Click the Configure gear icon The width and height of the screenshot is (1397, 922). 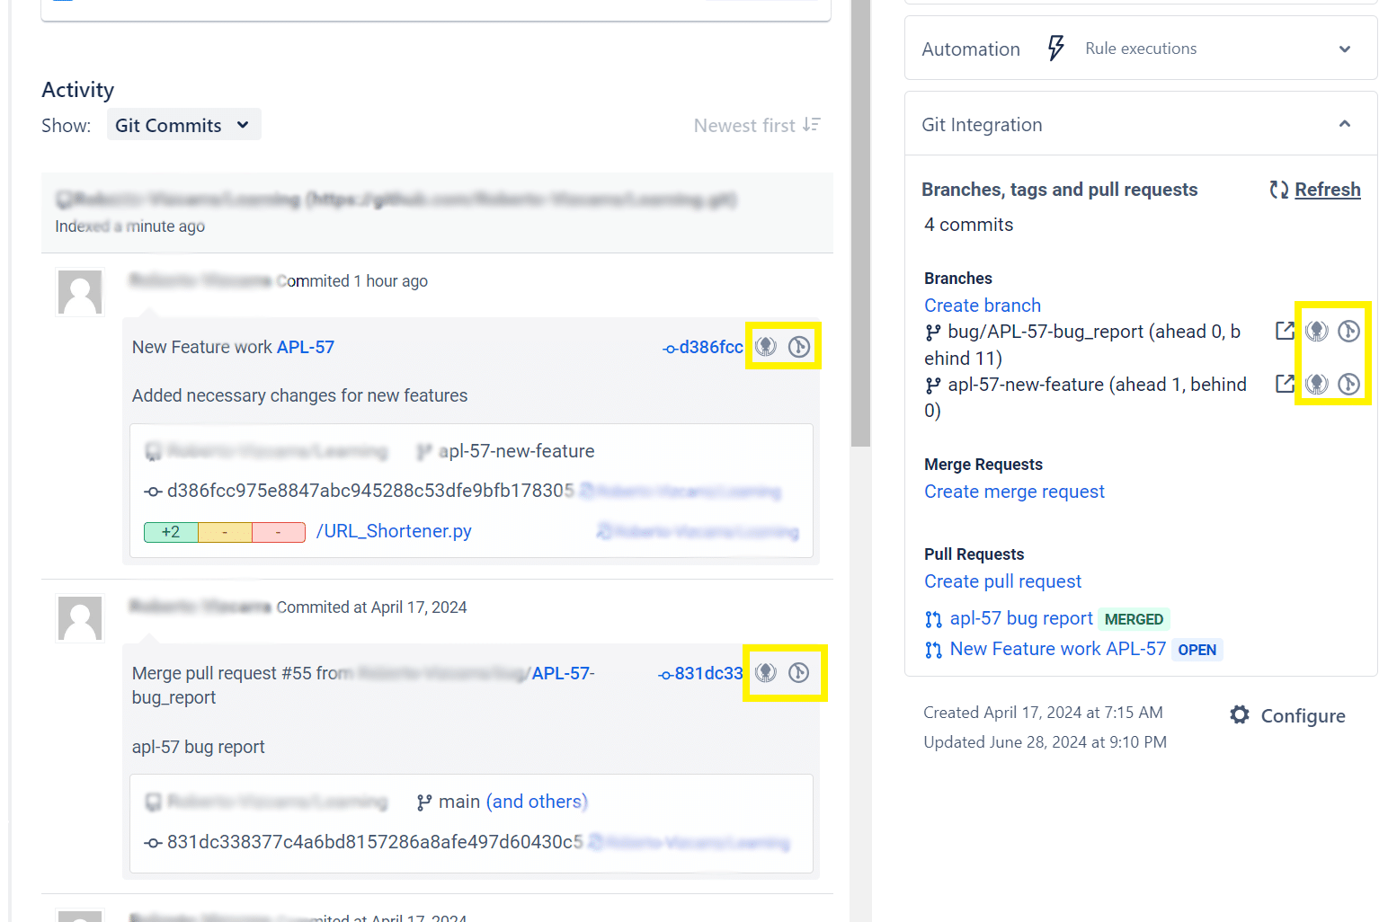(x=1240, y=715)
